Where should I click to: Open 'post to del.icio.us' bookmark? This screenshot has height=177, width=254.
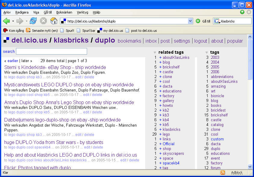[x=141, y=31]
